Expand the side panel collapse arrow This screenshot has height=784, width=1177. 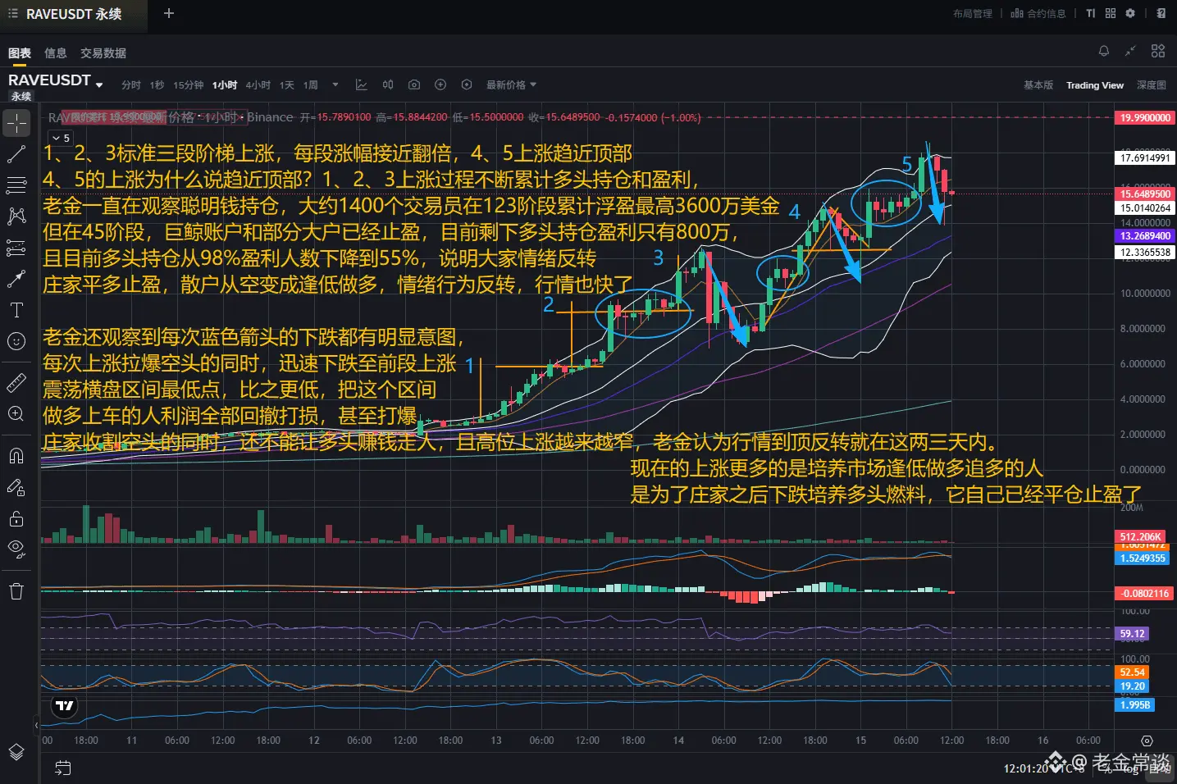36,725
